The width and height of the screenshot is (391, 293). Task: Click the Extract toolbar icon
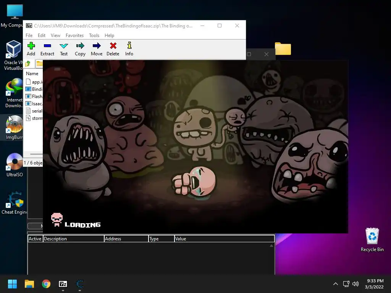(47, 49)
